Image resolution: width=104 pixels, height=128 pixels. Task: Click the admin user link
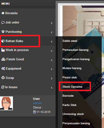point(37,103)
